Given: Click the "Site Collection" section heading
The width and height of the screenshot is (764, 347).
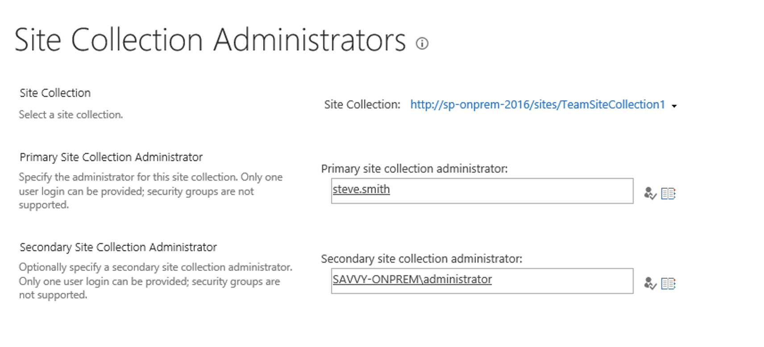Looking at the screenshot, I should pos(55,93).
